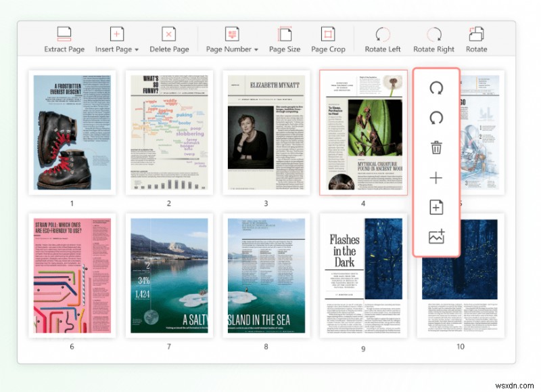541x392 pixels.
Task: Open the Page Crop tool
Action: tap(327, 39)
